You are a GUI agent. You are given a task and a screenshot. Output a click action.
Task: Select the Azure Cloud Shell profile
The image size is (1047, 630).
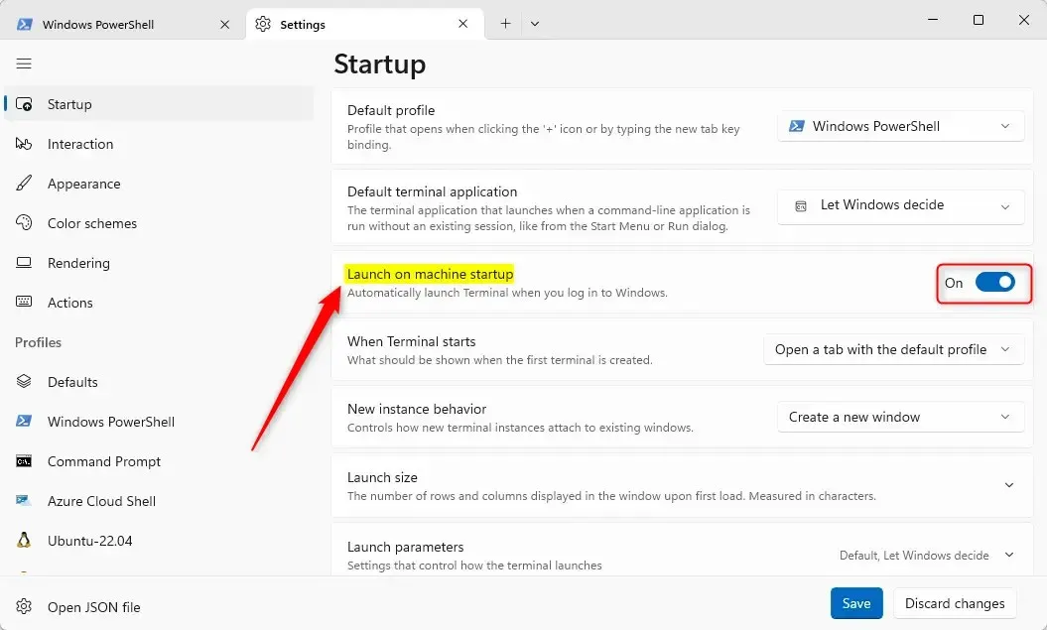click(x=101, y=501)
